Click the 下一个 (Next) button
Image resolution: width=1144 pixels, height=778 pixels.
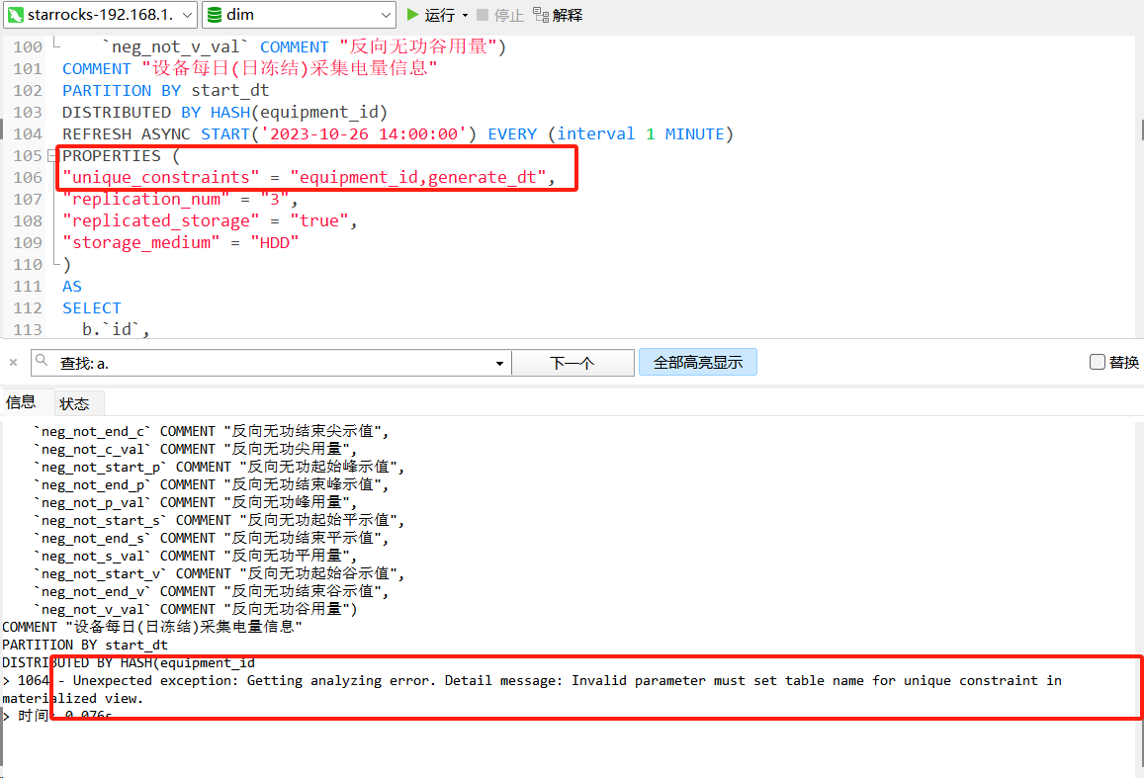click(x=572, y=363)
